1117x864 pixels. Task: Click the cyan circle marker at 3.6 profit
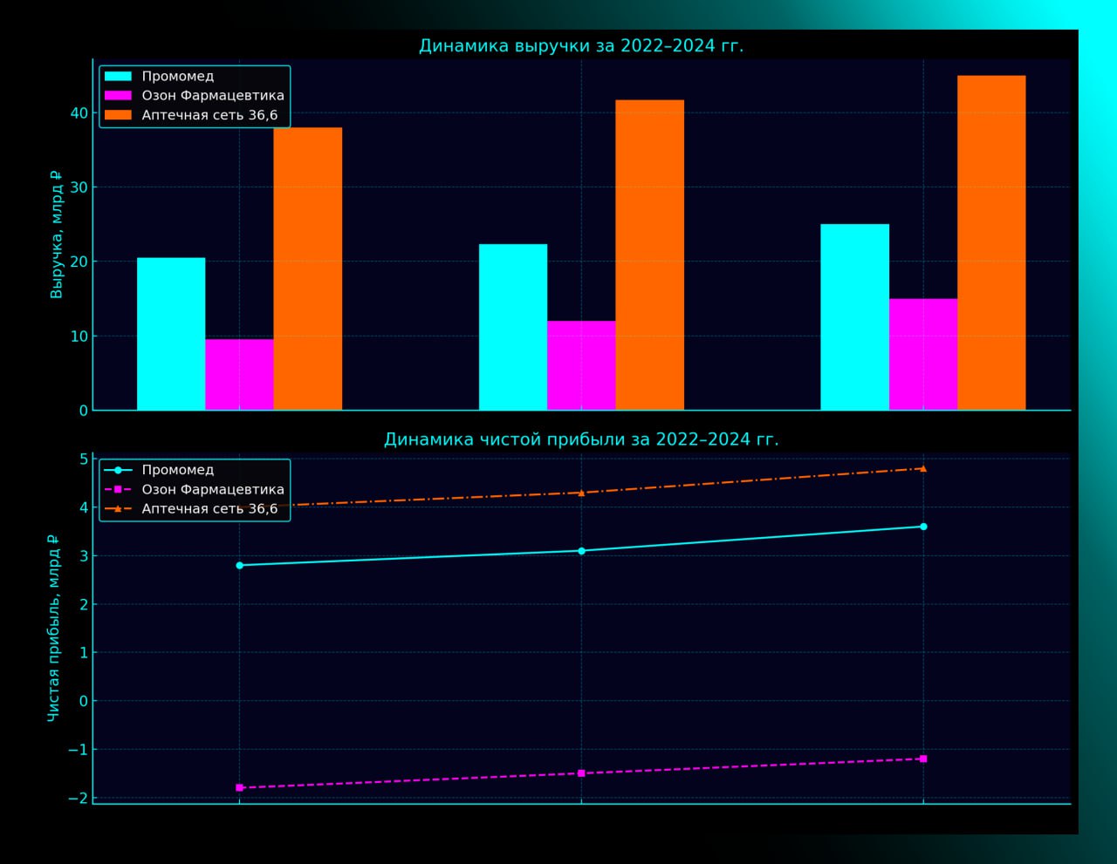[x=923, y=527]
